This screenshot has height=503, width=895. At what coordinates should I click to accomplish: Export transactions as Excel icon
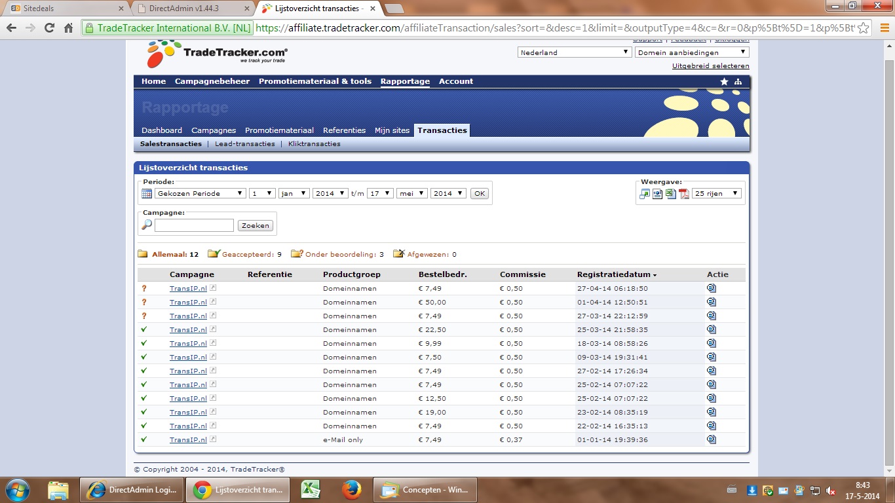(671, 194)
